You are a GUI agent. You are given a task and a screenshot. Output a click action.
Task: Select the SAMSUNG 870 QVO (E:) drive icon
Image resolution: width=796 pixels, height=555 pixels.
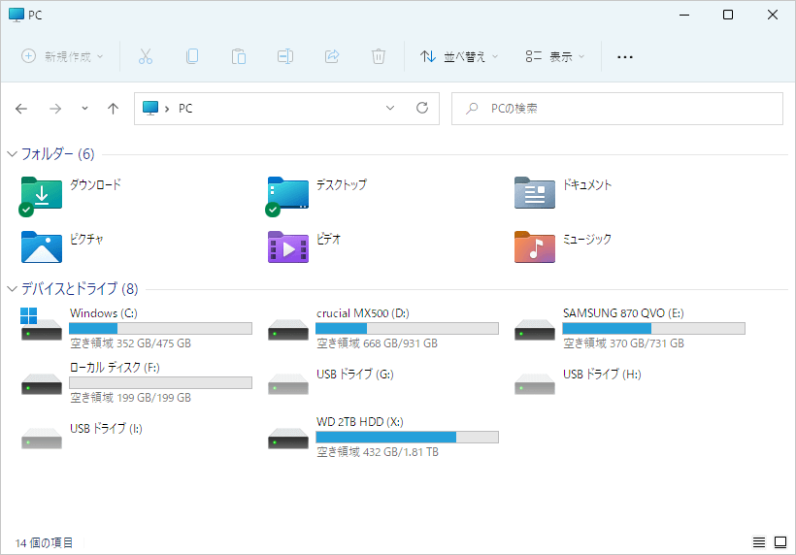[535, 330]
